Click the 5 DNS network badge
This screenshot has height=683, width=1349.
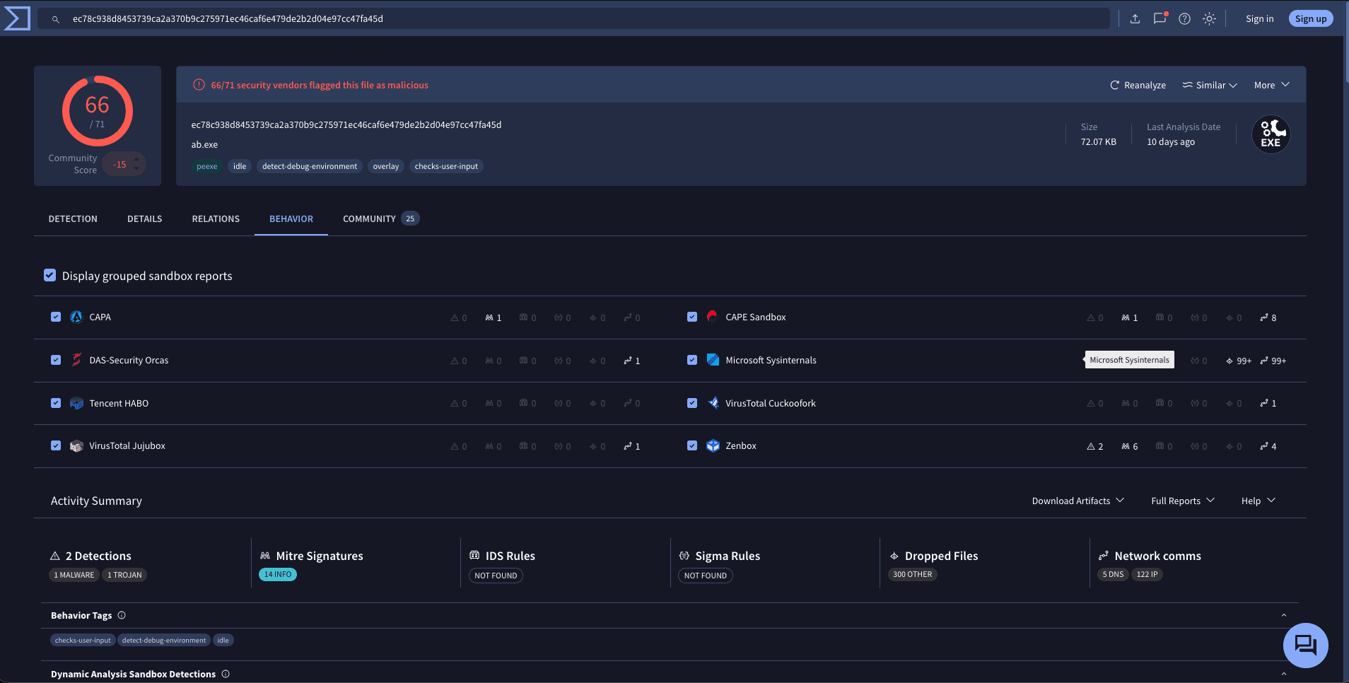[1114, 575]
